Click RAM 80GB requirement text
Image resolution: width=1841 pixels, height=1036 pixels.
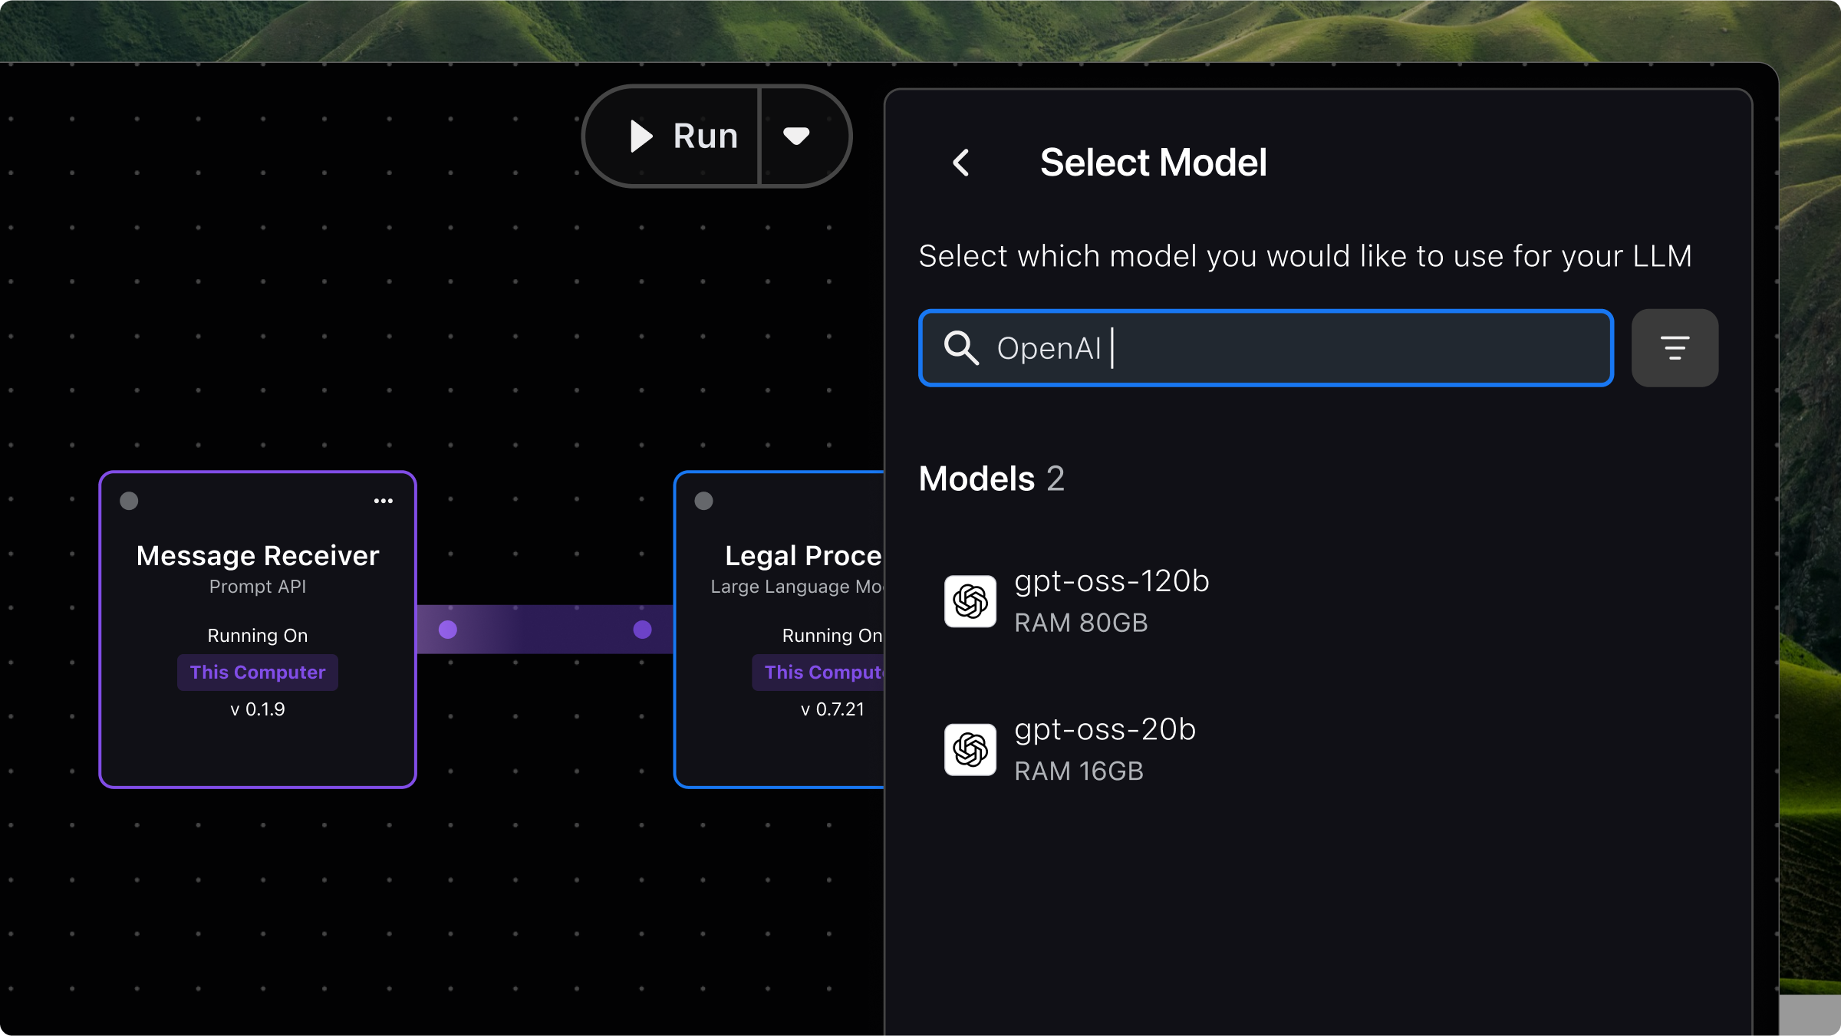tap(1081, 623)
